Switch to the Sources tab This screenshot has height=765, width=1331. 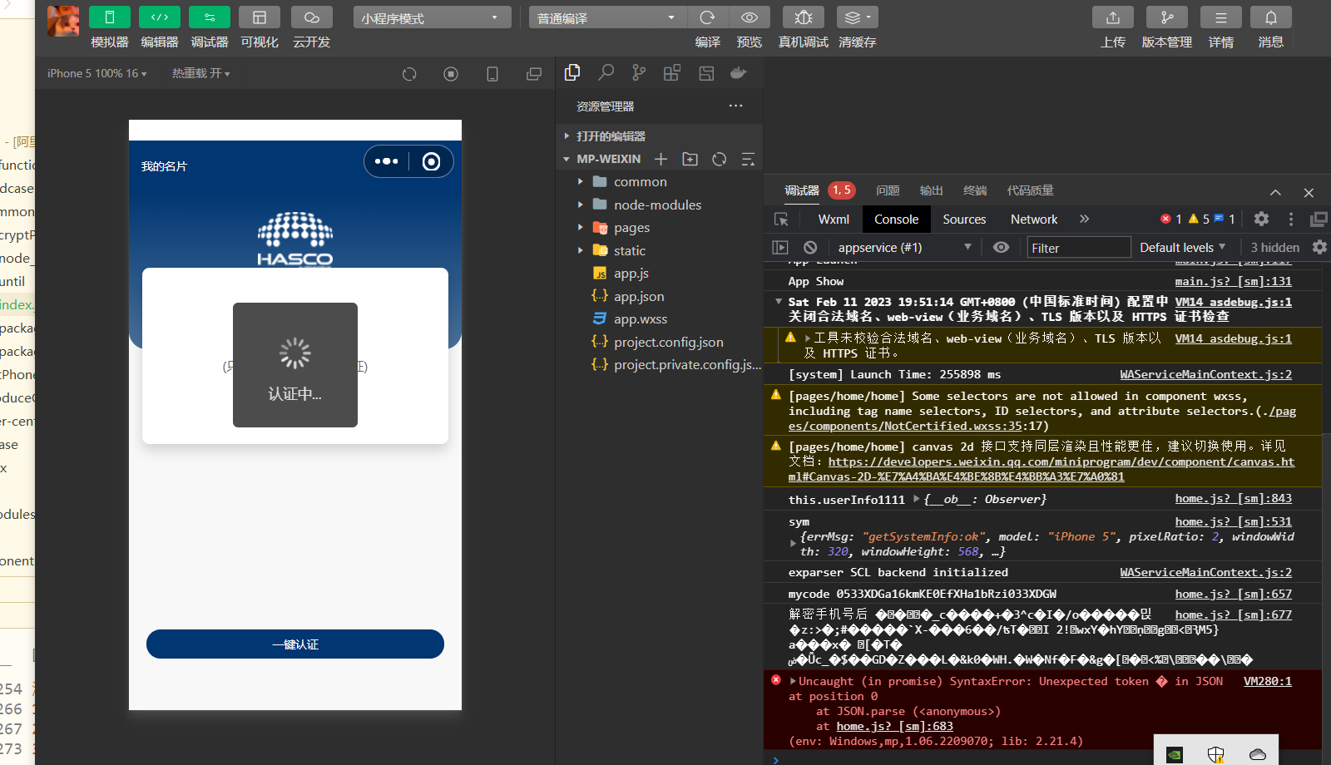[963, 219]
